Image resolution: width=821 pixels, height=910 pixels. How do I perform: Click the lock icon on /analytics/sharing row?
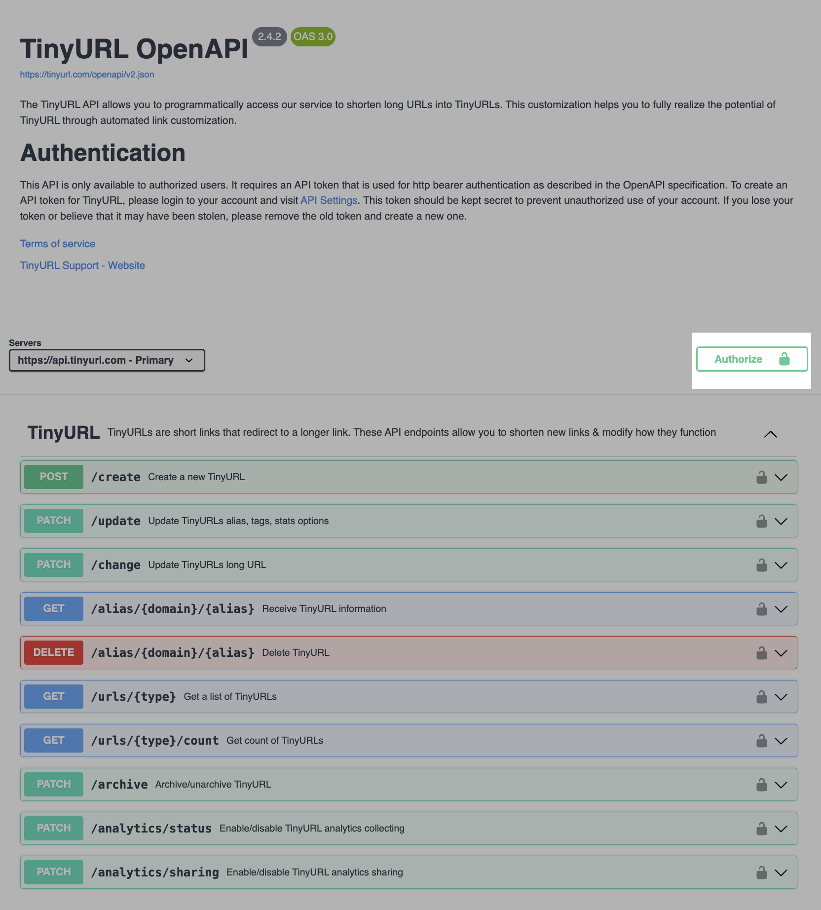[x=761, y=872]
